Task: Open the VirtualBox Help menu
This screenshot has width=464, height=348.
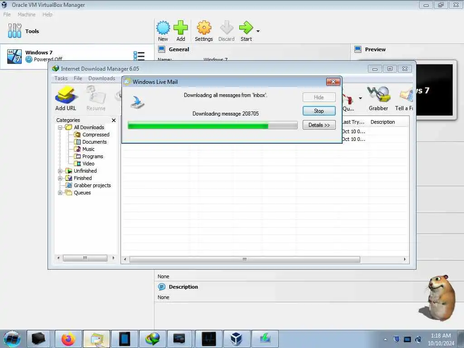Action: [x=47, y=14]
